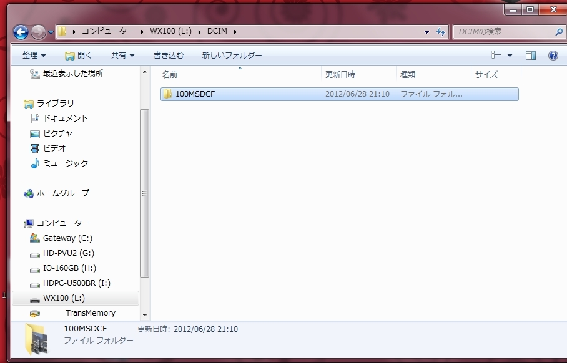Open ピクチャ library
Screen dimensions: 567x363
pos(58,133)
